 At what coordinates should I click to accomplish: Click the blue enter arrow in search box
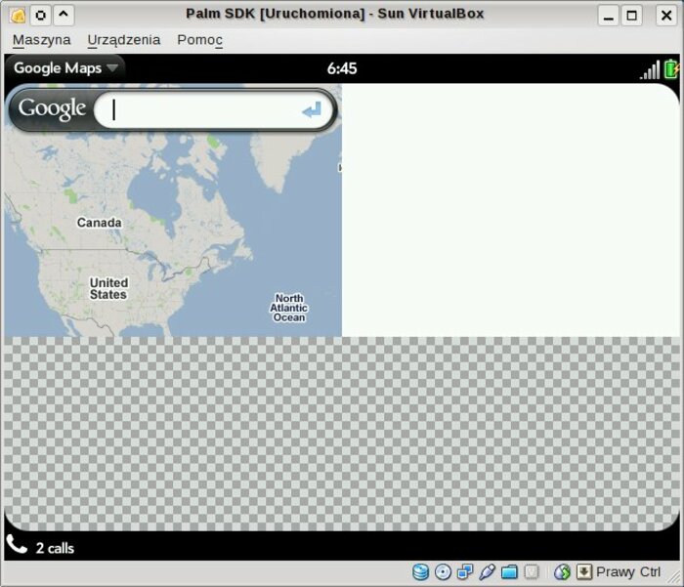pos(312,110)
